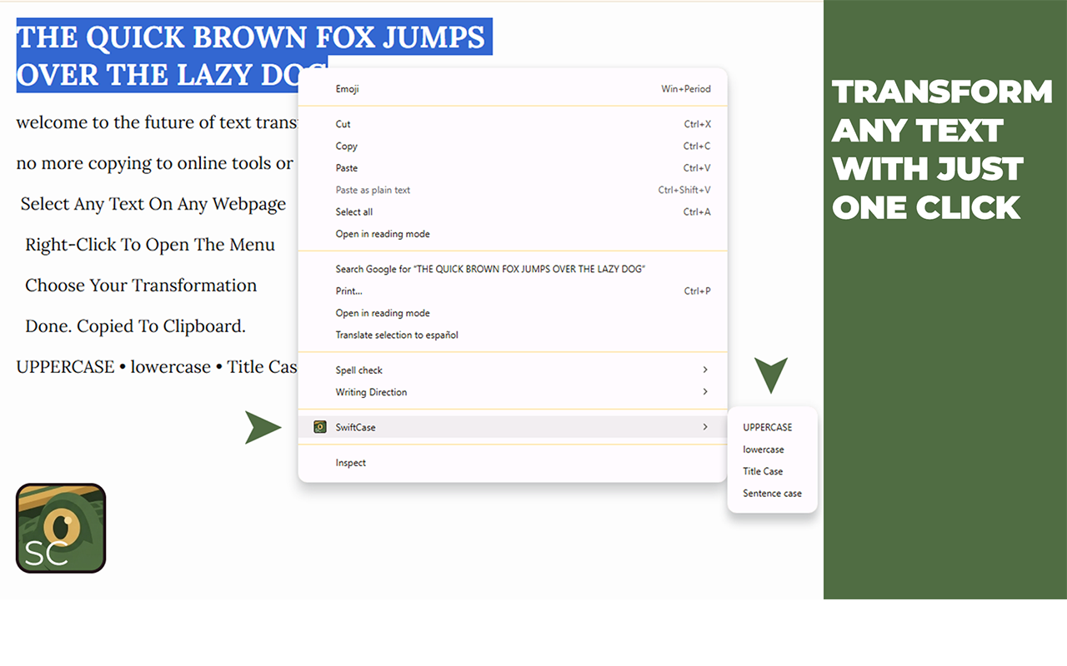Click the SwiftCase icon in the context menu
Image resolution: width=1067 pixels, height=666 pixels.
point(319,427)
